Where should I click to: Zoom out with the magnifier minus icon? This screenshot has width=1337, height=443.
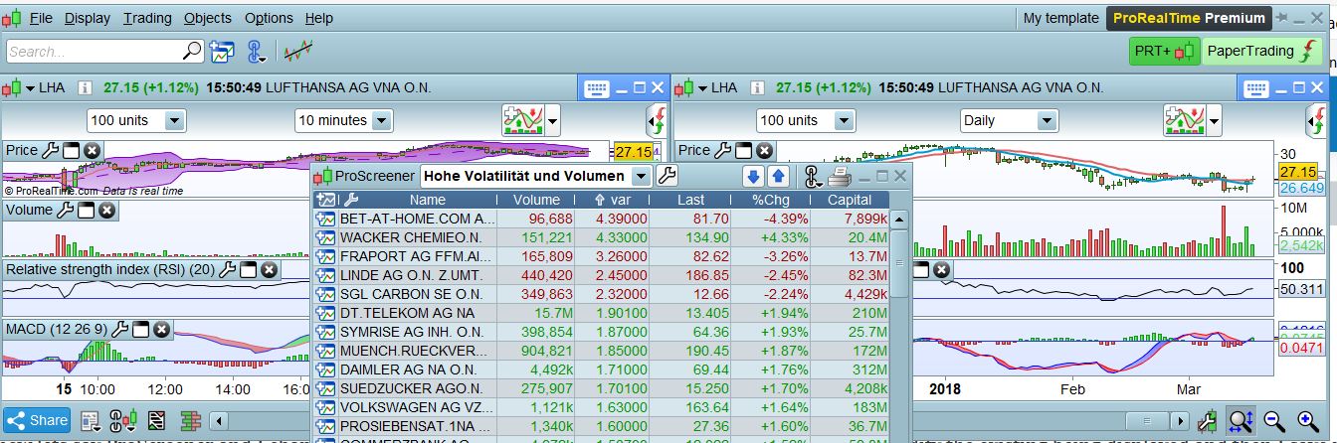pyautogui.click(x=1273, y=420)
